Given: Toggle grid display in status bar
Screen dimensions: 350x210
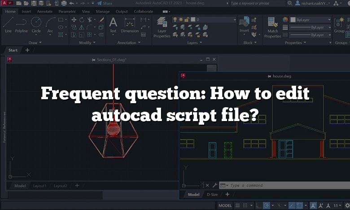Looking at the screenshot, I should coord(237,206).
